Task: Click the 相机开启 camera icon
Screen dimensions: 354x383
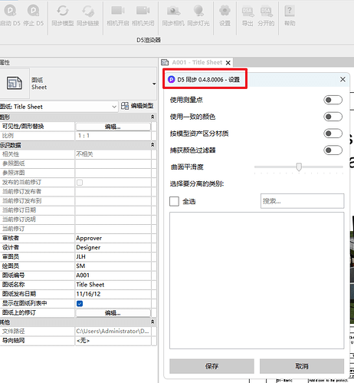Action: coord(118,11)
